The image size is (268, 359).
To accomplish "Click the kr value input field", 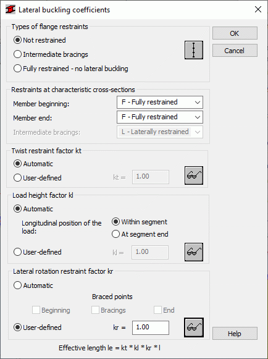I will [151, 327].
